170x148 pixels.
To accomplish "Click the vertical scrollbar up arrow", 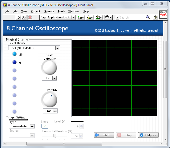I will pyautogui.click(x=166, y=23).
